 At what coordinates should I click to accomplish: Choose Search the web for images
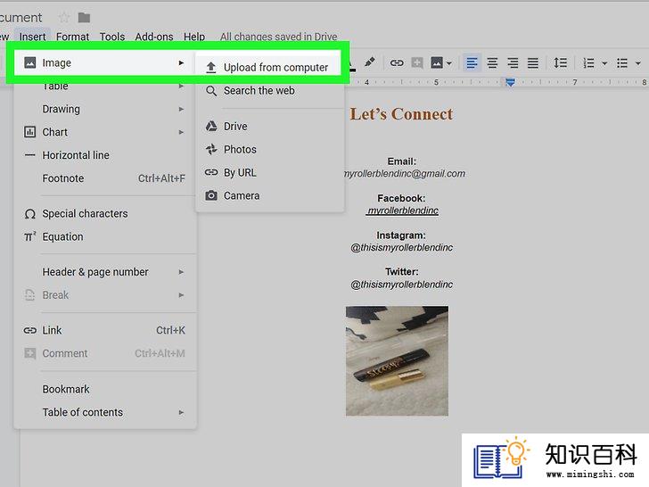pyautogui.click(x=269, y=91)
